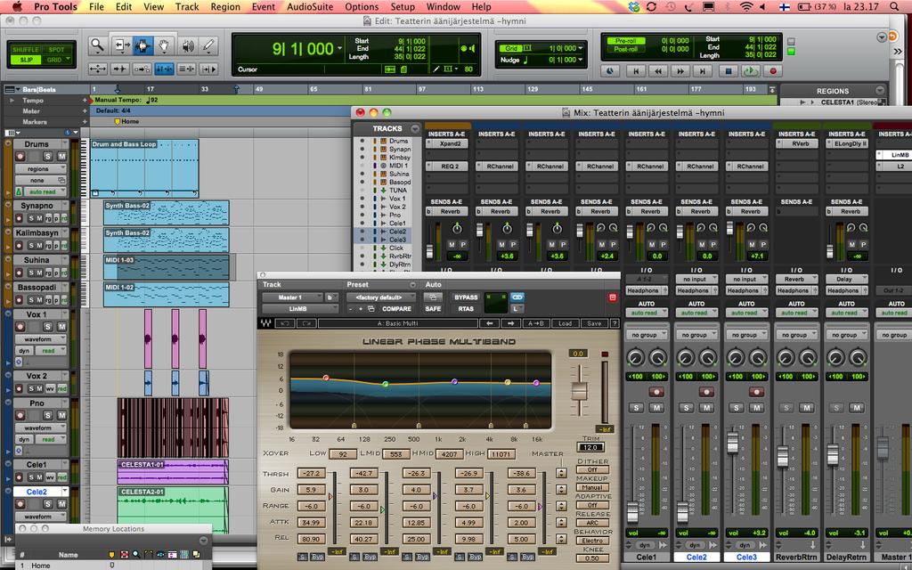Expand the Tempo ruler triangle
The width and height of the screenshot is (912, 570).
tap(11, 100)
